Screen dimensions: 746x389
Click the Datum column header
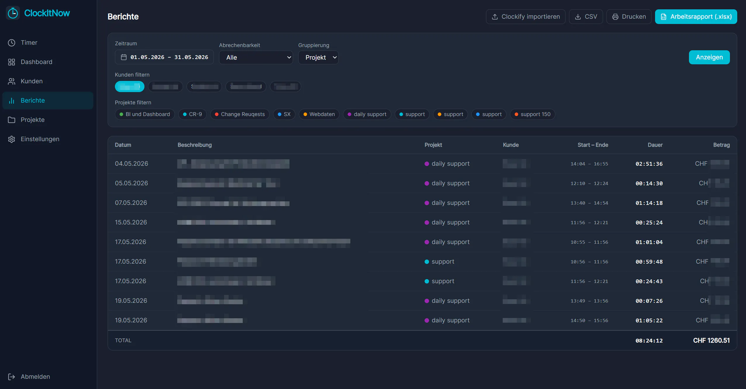123,145
